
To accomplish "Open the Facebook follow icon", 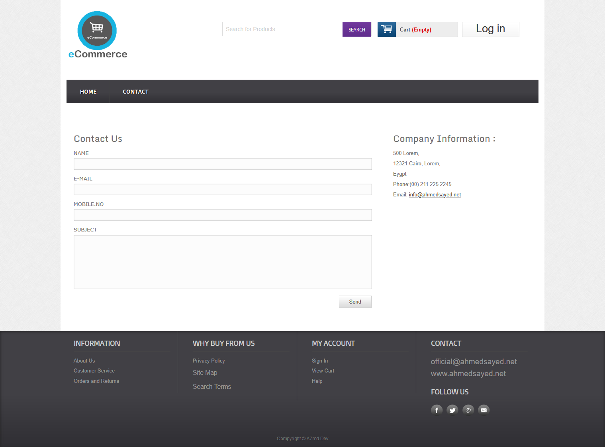I will (x=437, y=410).
